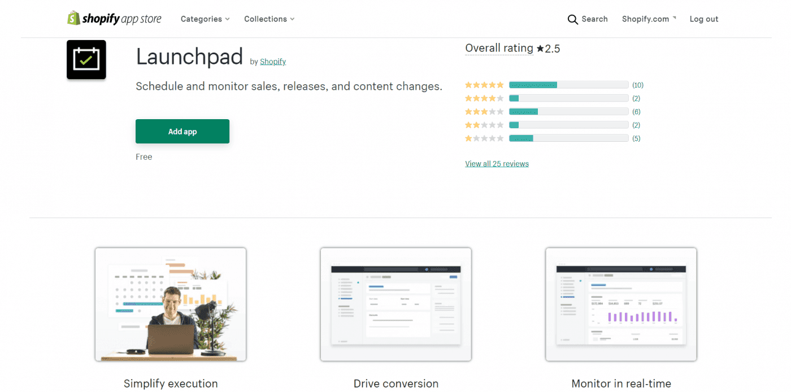Click the app tagline about scheduling sales
Viewport: 791px width, 392px height.
click(x=289, y=86)
